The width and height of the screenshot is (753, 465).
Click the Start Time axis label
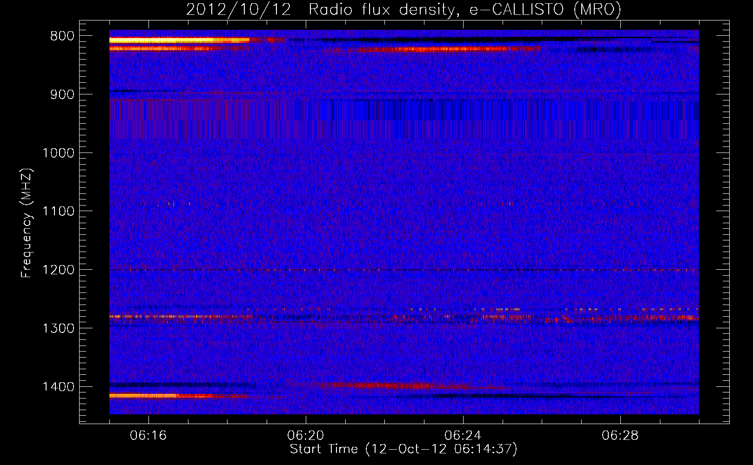point(403,449)
